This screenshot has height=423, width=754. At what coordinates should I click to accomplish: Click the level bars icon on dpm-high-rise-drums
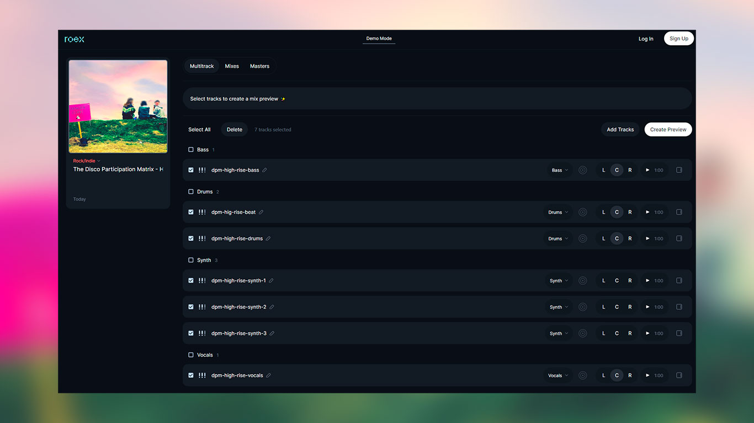pos(202,238)
